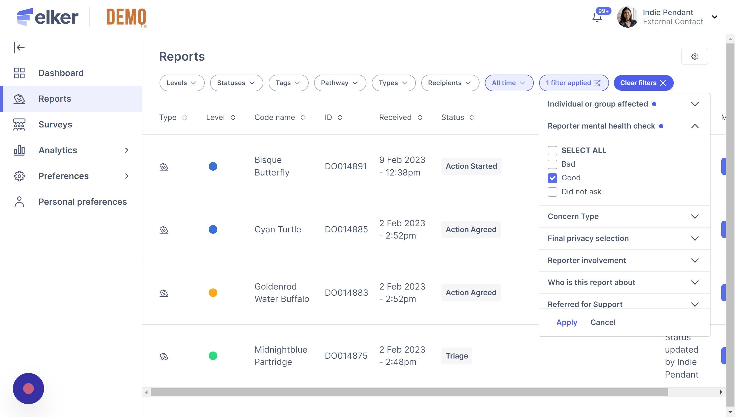Click the table settings gear icon
The width and height of the screenshot is (735, 417).
point(694,56)
